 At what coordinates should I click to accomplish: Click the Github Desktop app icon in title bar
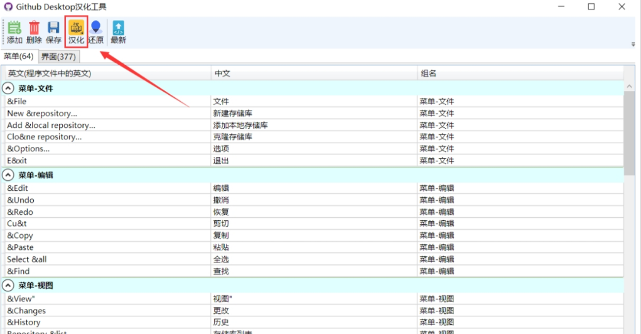[8, 7]
